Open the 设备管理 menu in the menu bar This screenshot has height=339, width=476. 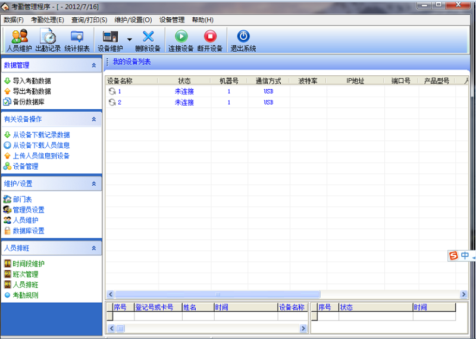(172, 20)
